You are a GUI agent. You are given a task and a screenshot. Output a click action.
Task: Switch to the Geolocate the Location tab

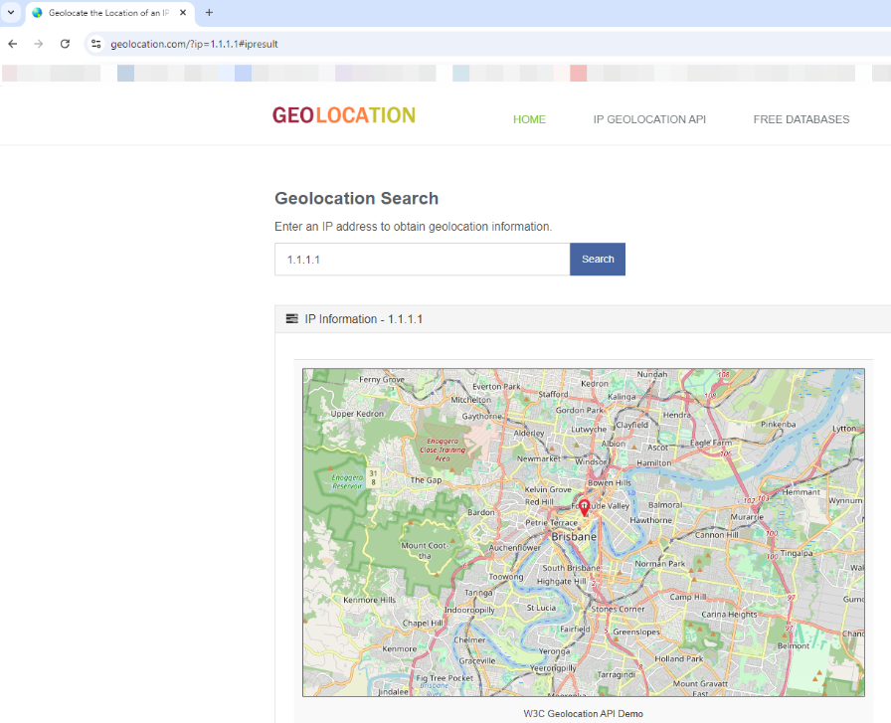pyautogui.click(x=104, y=13)
